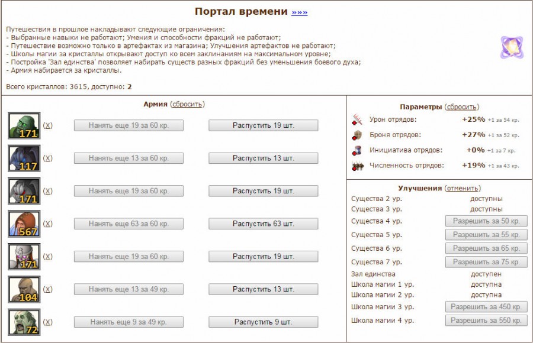Click the zombie creature portrait showing 72
533x343 pixels.
pyautogui.click(x=24, y=322)
